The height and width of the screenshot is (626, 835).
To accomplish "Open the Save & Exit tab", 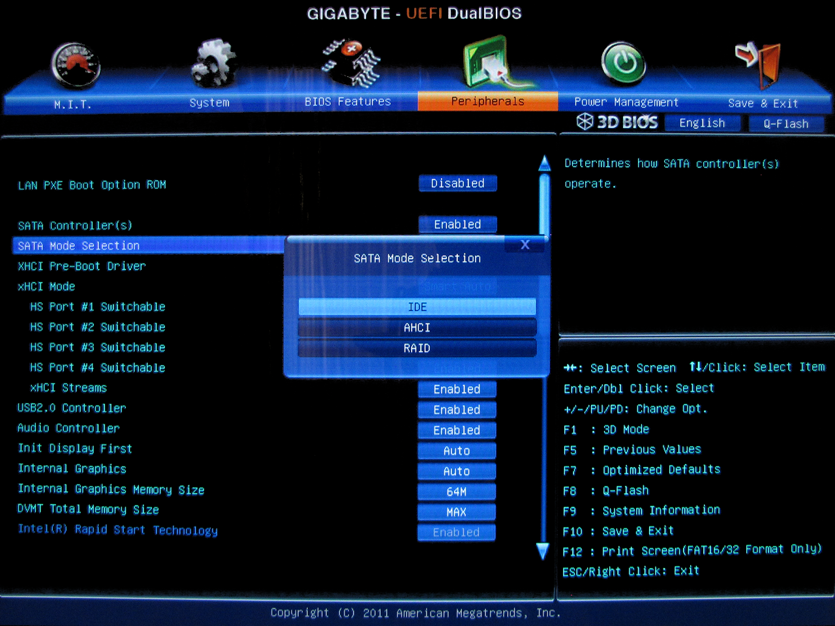I will 763,103.
